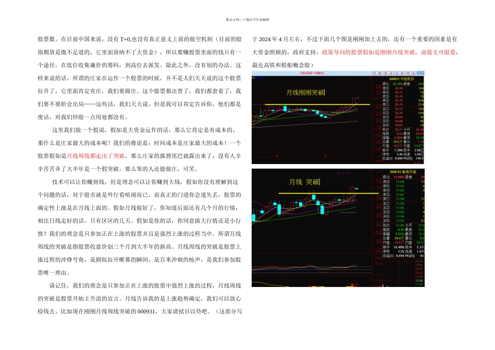Click red text 月线周线都走出了突破
Image resolution: width=495 pixels, height=350 pixels.
pyautogui.click(x=95, y=156)
